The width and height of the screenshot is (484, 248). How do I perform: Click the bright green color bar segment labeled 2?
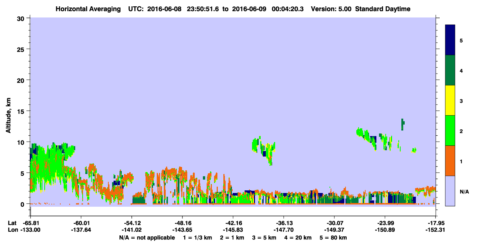[450, 131]
